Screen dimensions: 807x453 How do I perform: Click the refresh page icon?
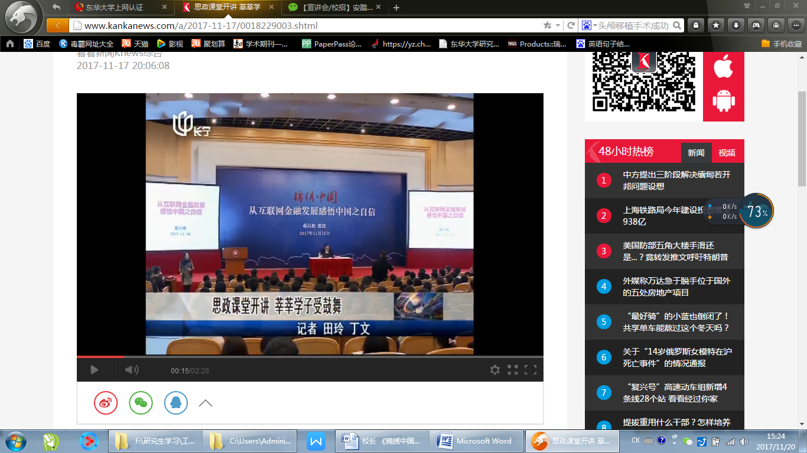tap(571, 25)
